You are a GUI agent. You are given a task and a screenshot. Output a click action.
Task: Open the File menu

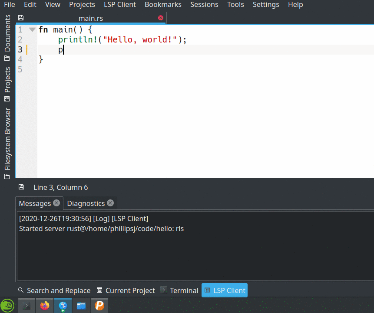[x=10, y=4]
